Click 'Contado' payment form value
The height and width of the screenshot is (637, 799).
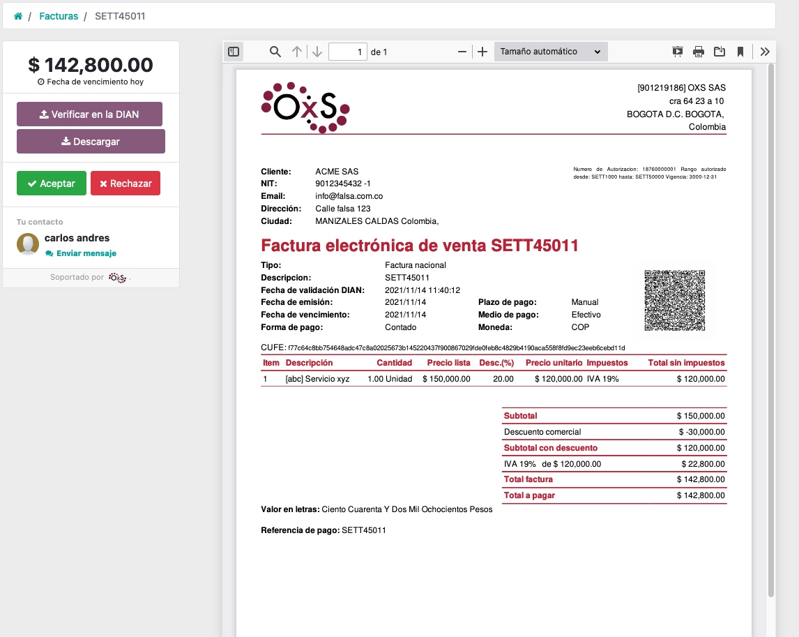coord(400,327)
